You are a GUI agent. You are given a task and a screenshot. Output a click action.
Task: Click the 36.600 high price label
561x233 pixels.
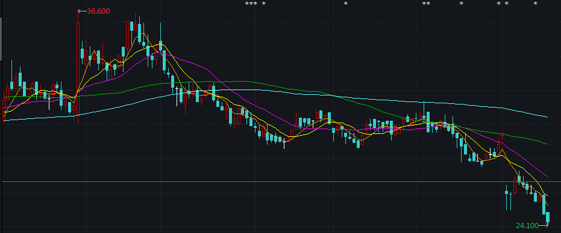(98, 11)
